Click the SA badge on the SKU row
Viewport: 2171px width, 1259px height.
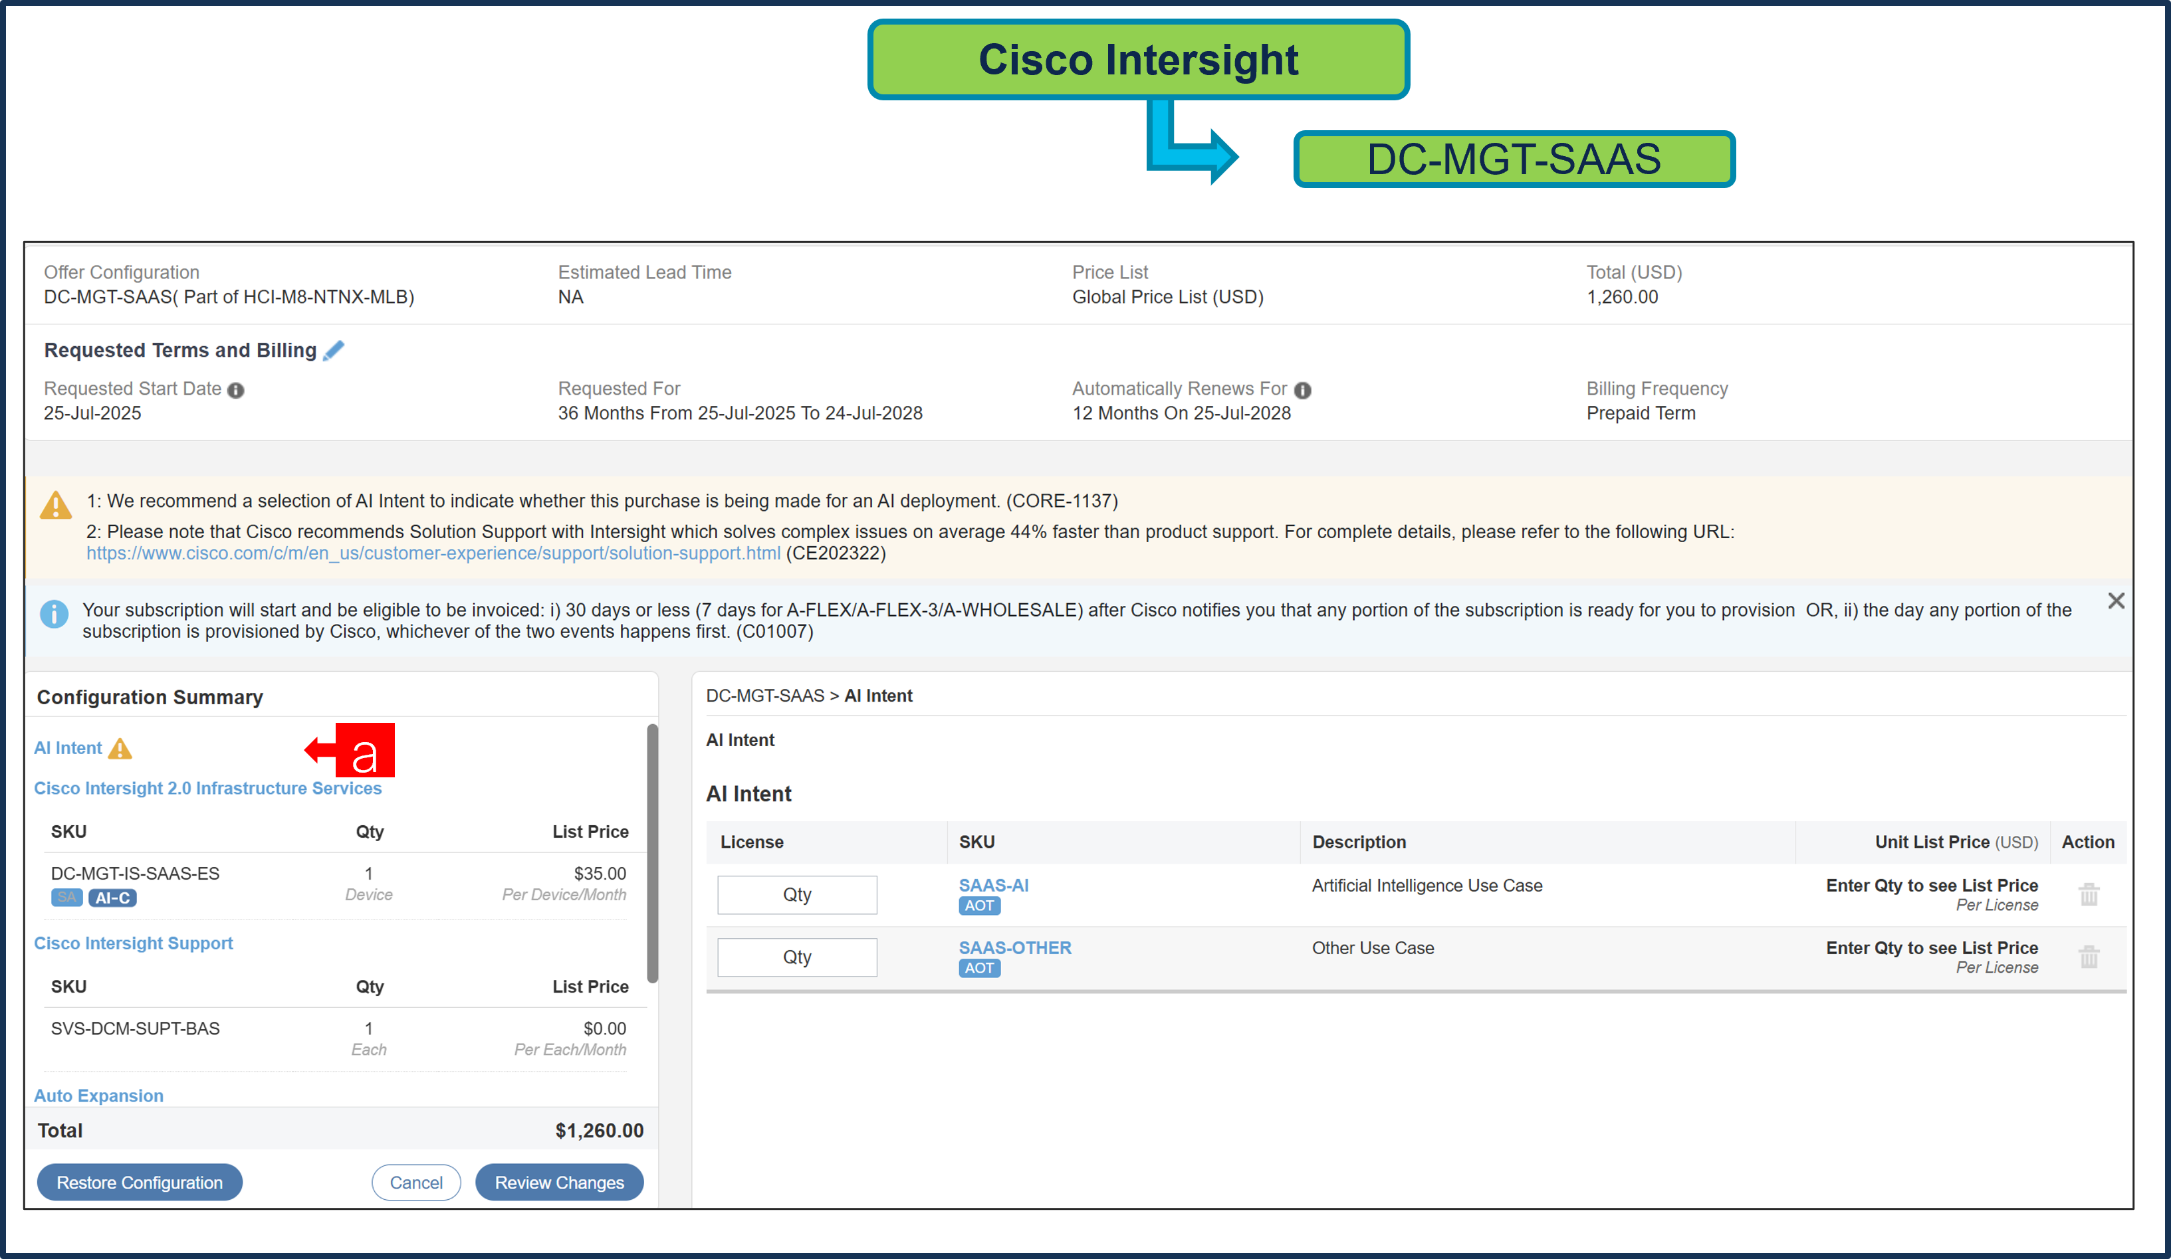[66, 898]
